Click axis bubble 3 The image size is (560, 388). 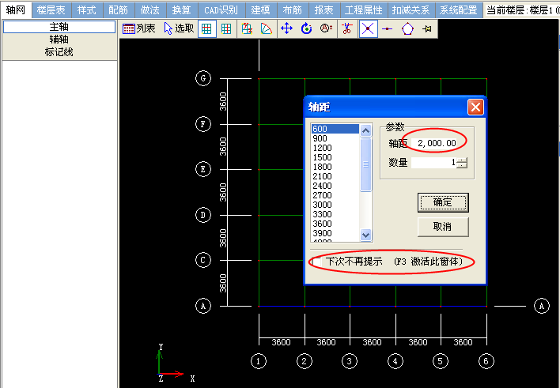pyautogui.click(x=350, y=361)
